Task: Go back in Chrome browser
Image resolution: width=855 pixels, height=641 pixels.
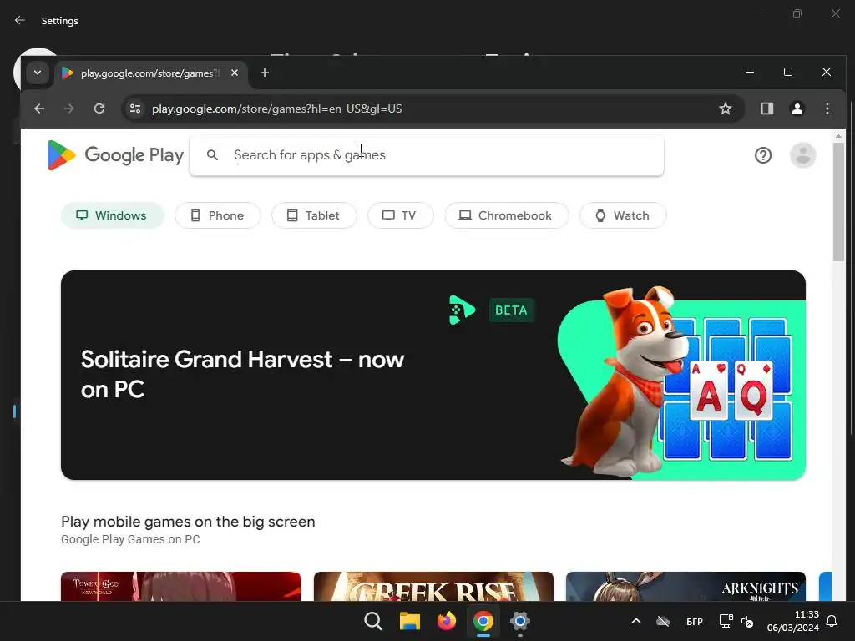Action: click(x=39, y=109)
